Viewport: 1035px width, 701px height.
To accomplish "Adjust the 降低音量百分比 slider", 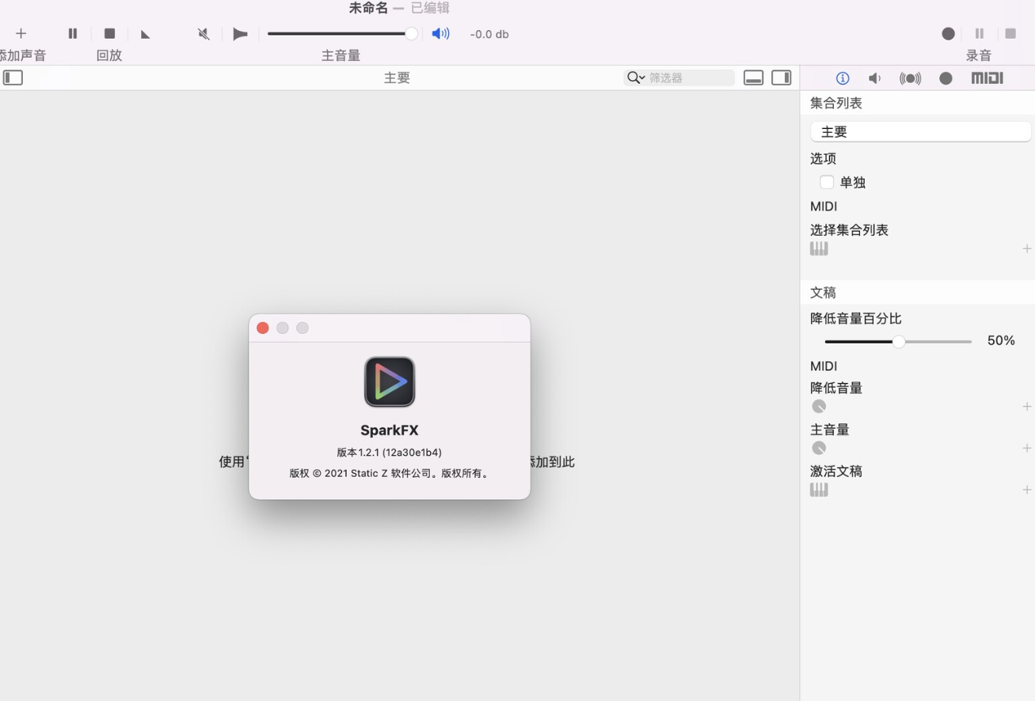I will point(899,341).
